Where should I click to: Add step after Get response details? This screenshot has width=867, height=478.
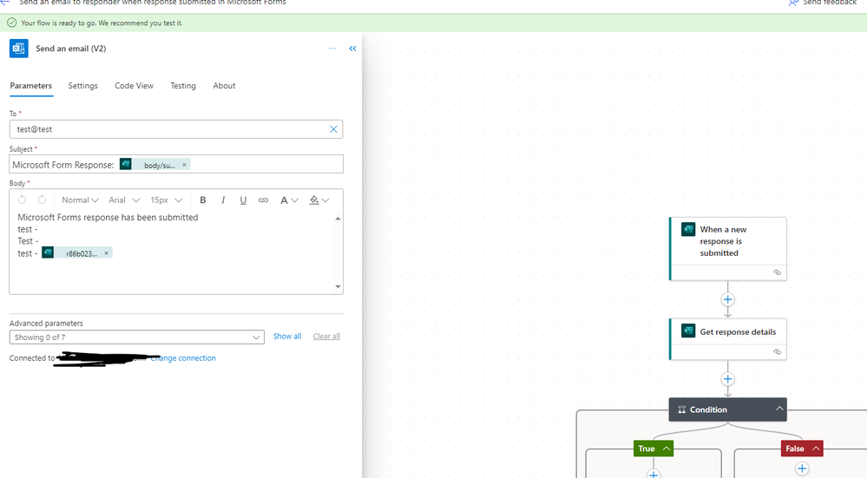(727, 379)
